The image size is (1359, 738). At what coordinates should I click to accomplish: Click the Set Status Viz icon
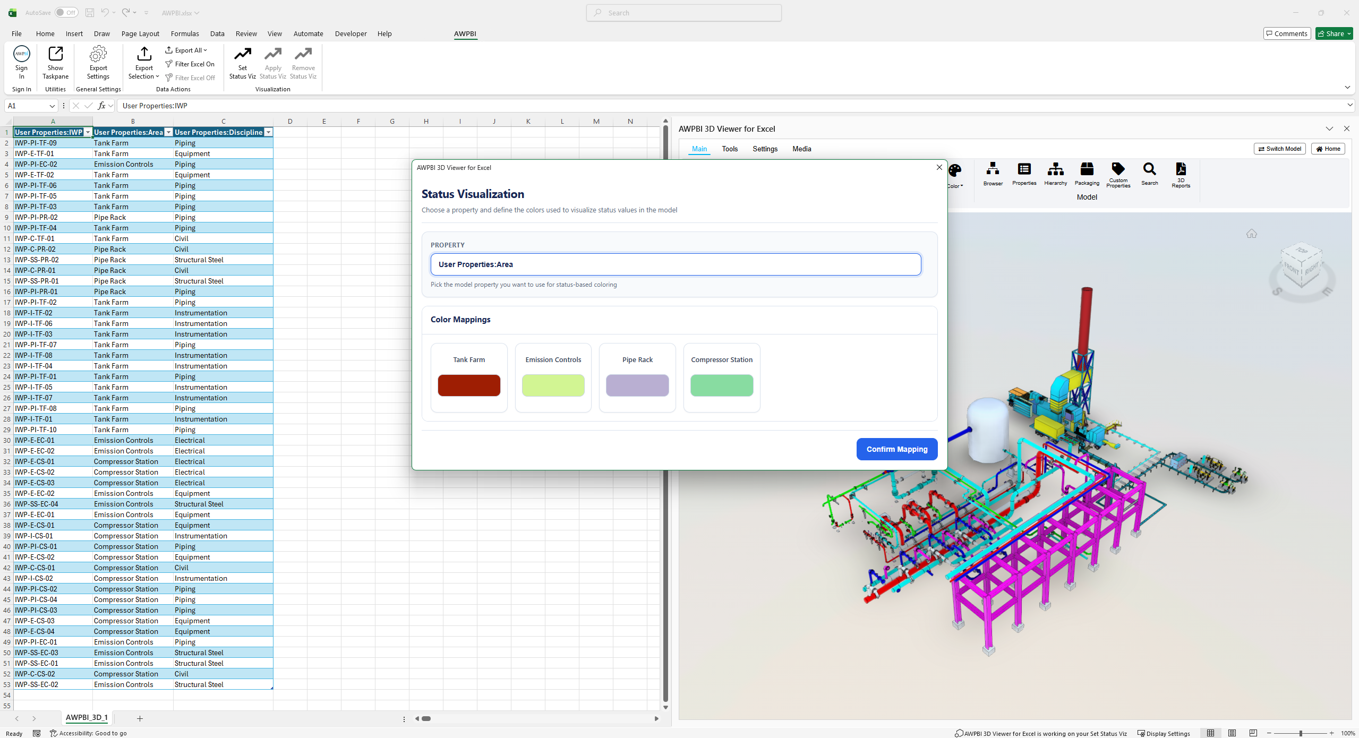click(243, 54)
